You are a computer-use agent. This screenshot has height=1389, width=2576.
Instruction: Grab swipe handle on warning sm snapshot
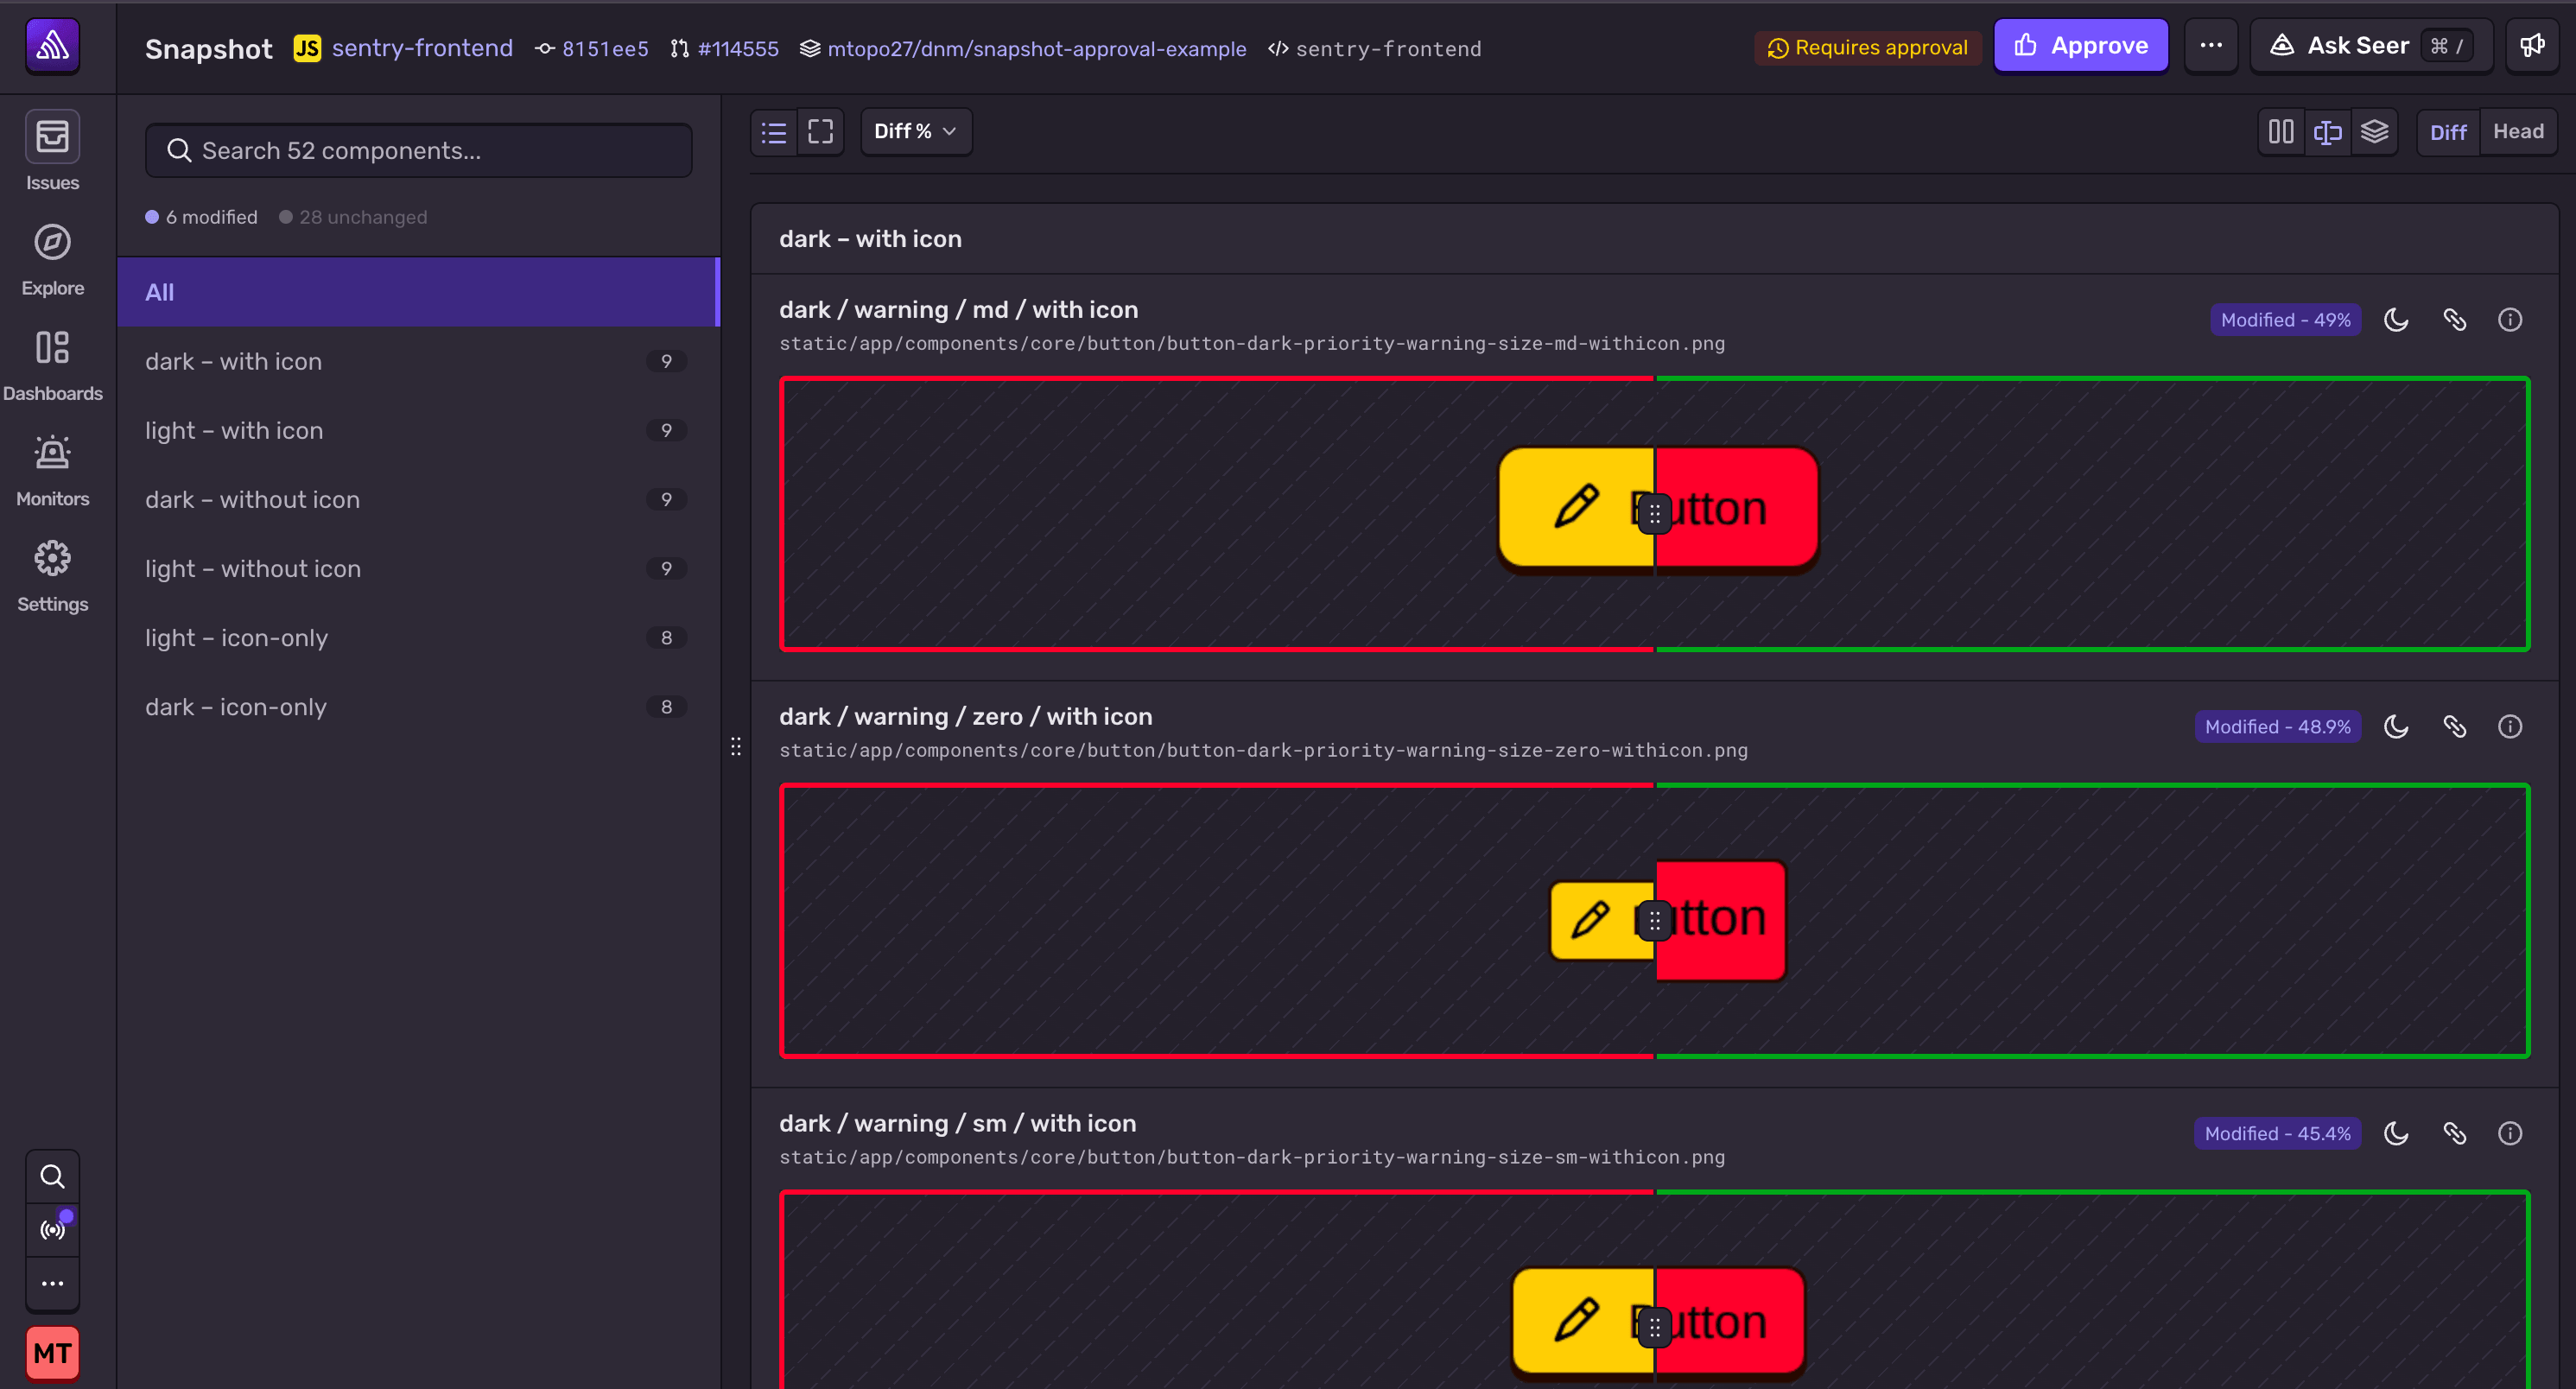tap(1654, 1327)
